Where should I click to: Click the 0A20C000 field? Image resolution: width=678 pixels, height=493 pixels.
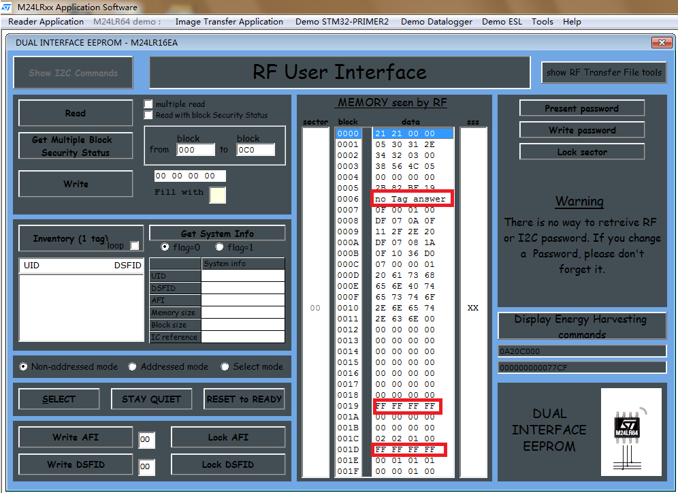(582, 351)
